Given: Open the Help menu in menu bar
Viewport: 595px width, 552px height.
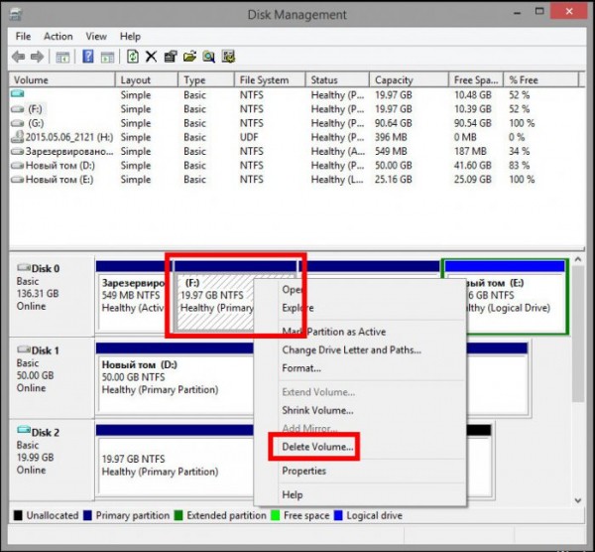Looking at the screenshot, I should (130, 37).
